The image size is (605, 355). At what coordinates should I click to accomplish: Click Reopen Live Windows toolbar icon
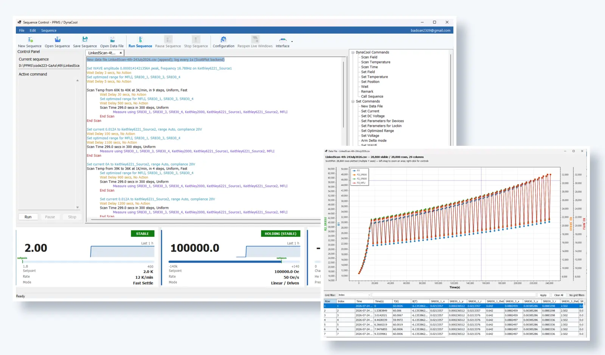pos(255,40)
